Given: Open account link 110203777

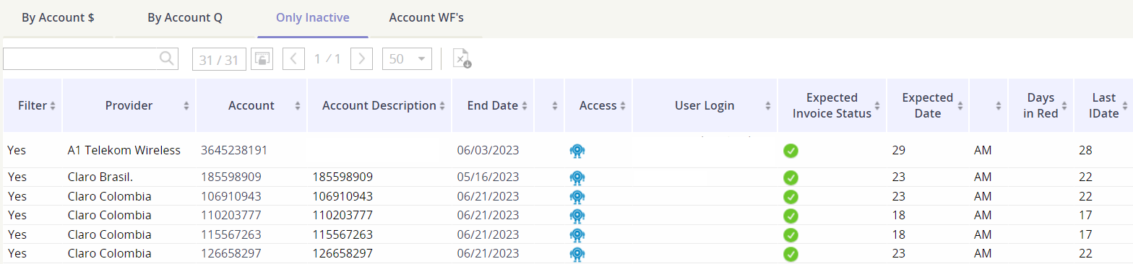Looking at the screenshot, I should pos(231,215).
